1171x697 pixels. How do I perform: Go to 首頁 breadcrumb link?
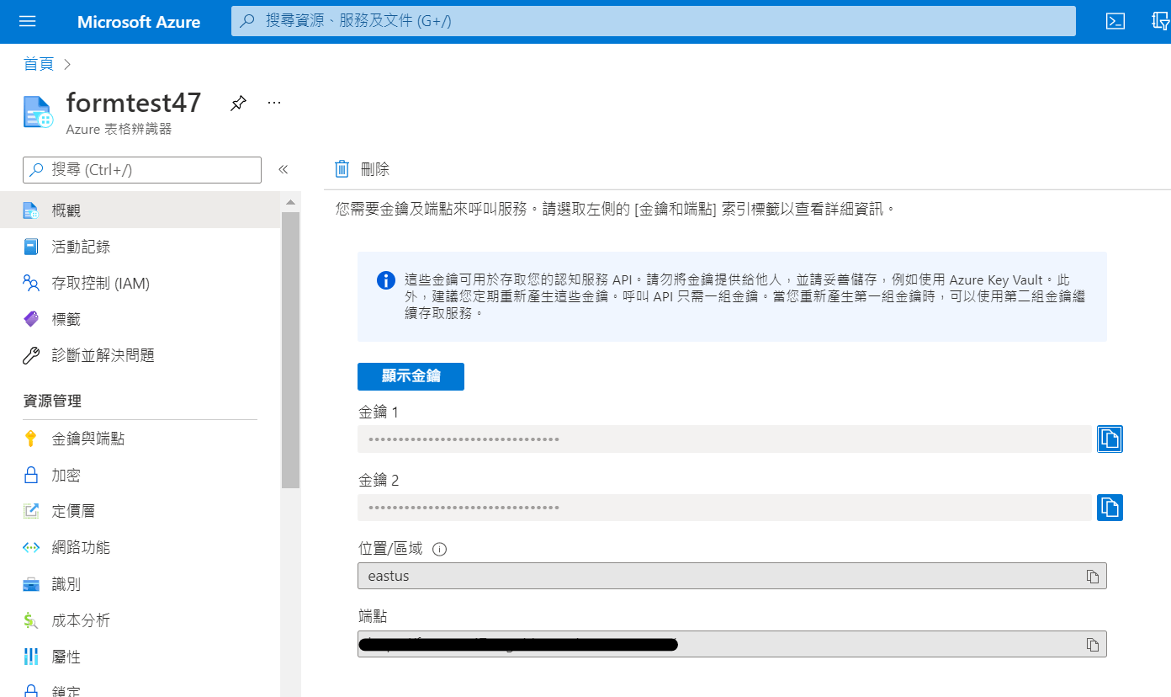(x=39, y=64)
